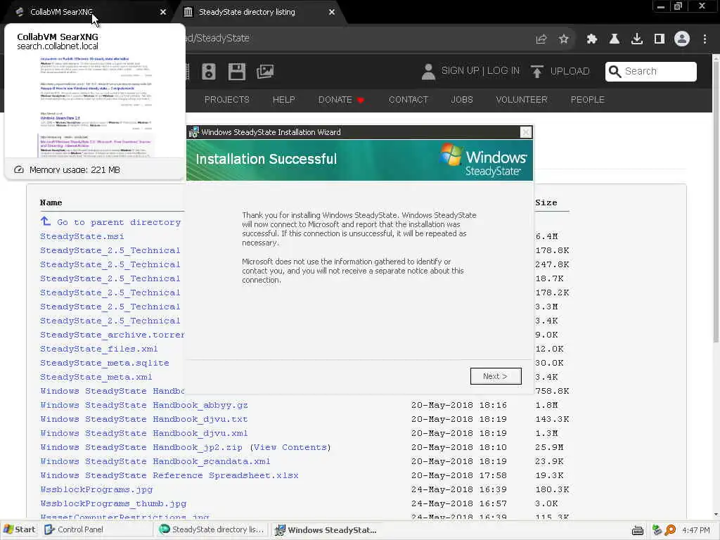Click the UPLOAD link text
Image resolution: width=720 pixels, height=540 pixels.
pyautogui.click(x=570, y=71)
